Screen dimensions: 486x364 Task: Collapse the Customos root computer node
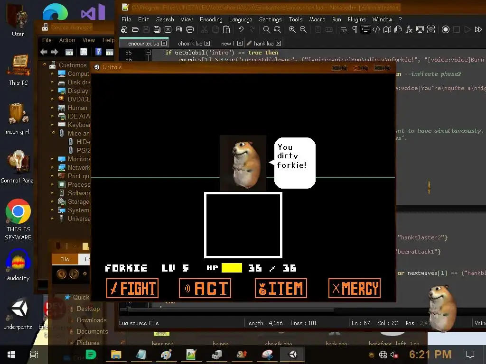click(44, 64)
